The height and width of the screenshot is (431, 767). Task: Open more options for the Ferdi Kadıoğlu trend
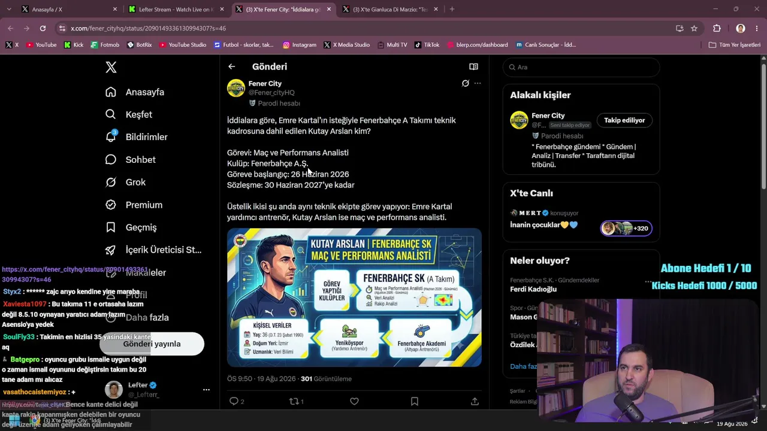pyautogui.click(x=648, y=281)
